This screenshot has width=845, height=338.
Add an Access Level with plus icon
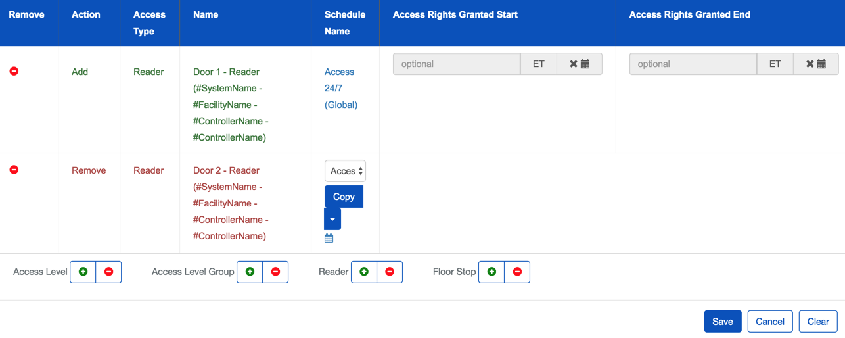point(83,272)
